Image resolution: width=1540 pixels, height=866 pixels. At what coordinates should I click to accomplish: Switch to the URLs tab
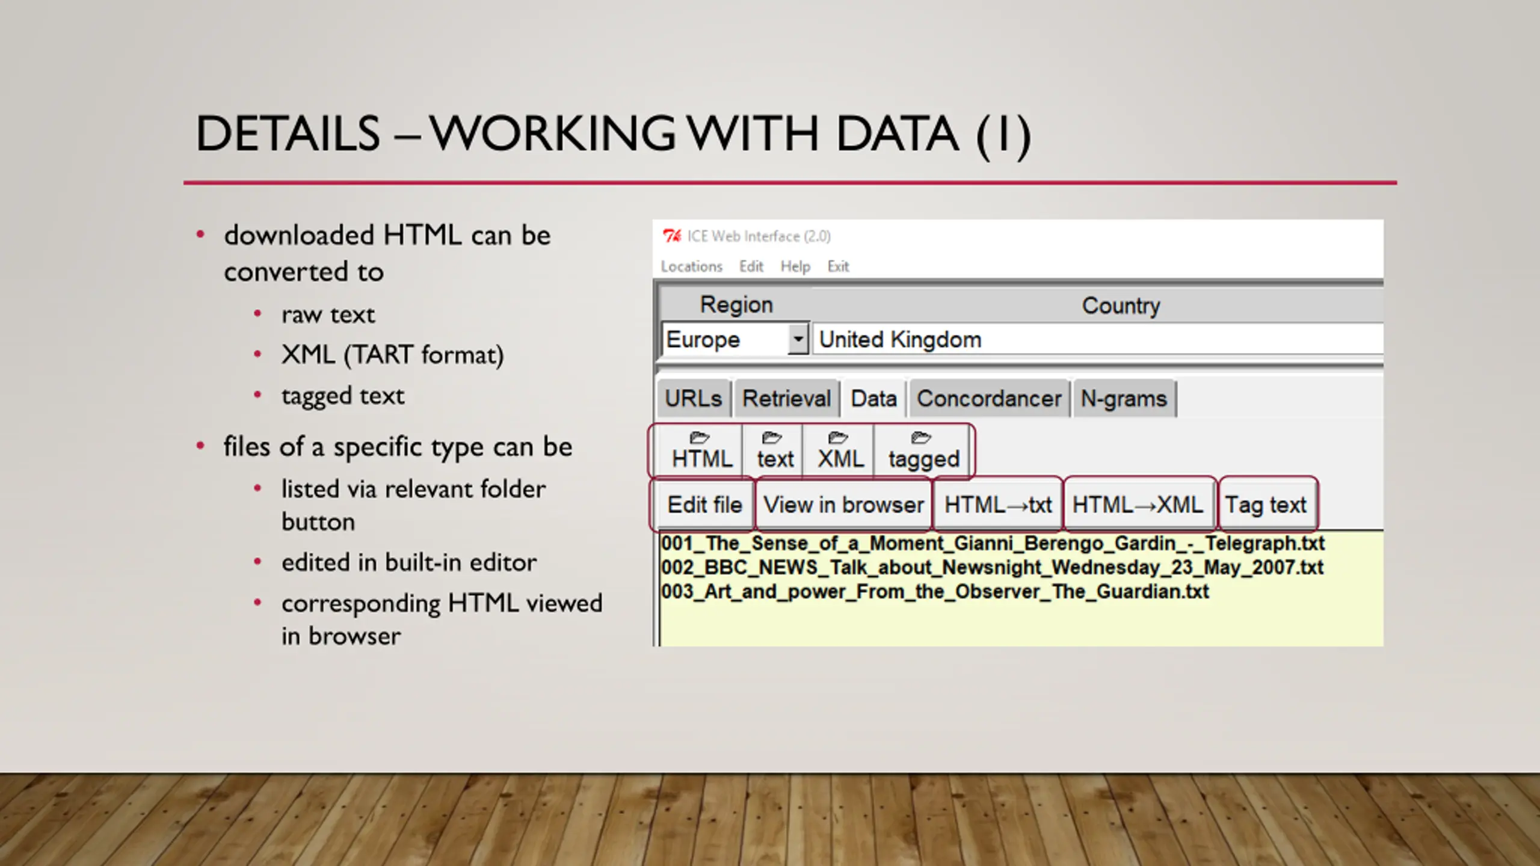click(x=694, y=398)
